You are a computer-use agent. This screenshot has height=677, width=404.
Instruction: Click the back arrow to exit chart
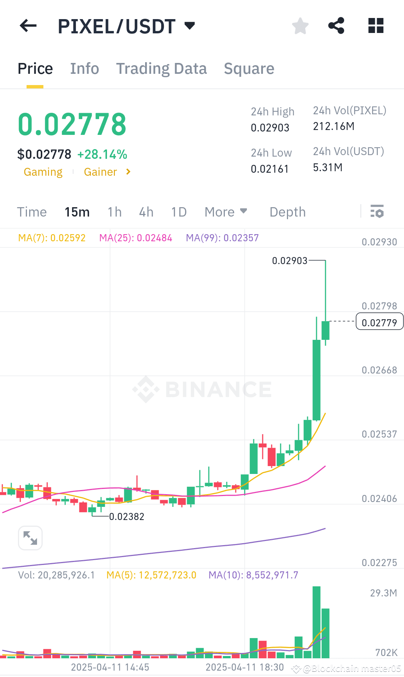click(x=27, y=25)
